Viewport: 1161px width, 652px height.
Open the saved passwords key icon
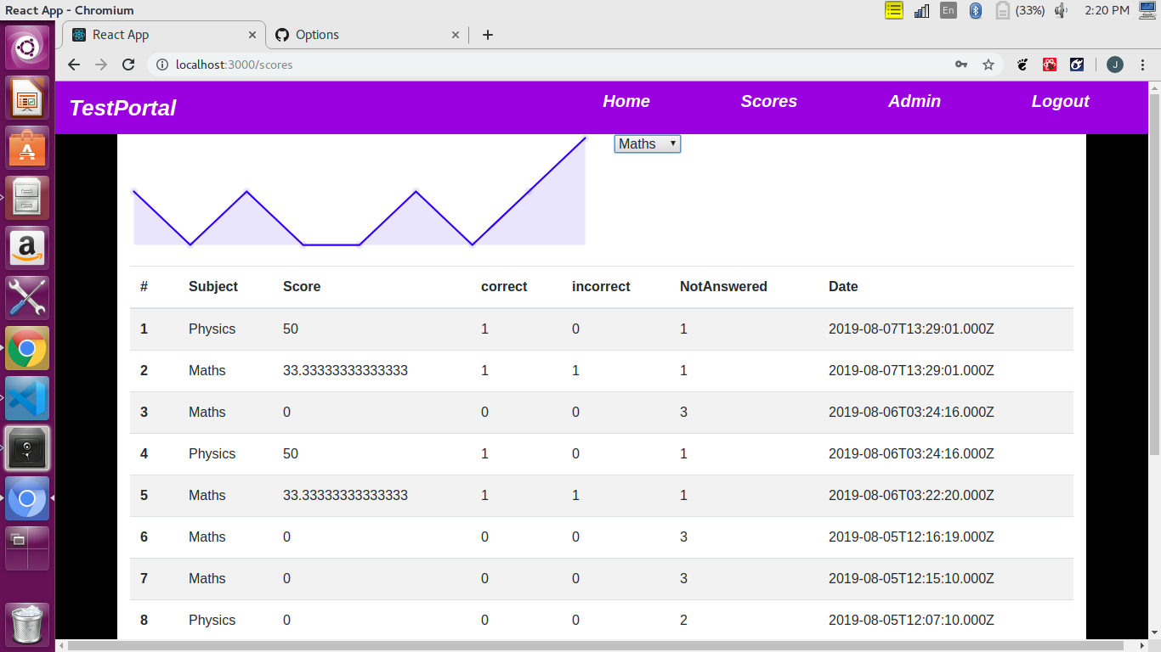click(961, 65)
